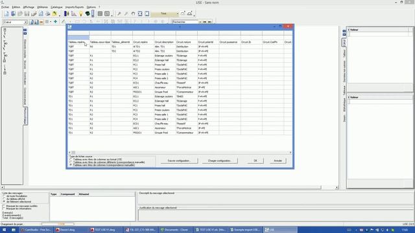Click the orange minus icon in second toolbar
The width and height of the screenshot is (415, 233).
pyautogui.click(x=41, y=22)
